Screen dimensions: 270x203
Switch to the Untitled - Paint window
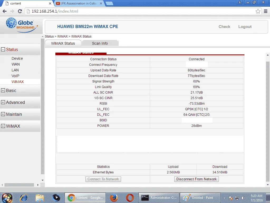200,198
